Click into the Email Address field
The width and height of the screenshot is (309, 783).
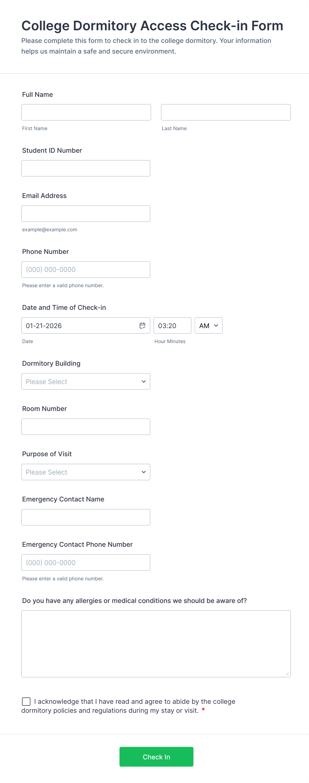[x=85, y=214]
